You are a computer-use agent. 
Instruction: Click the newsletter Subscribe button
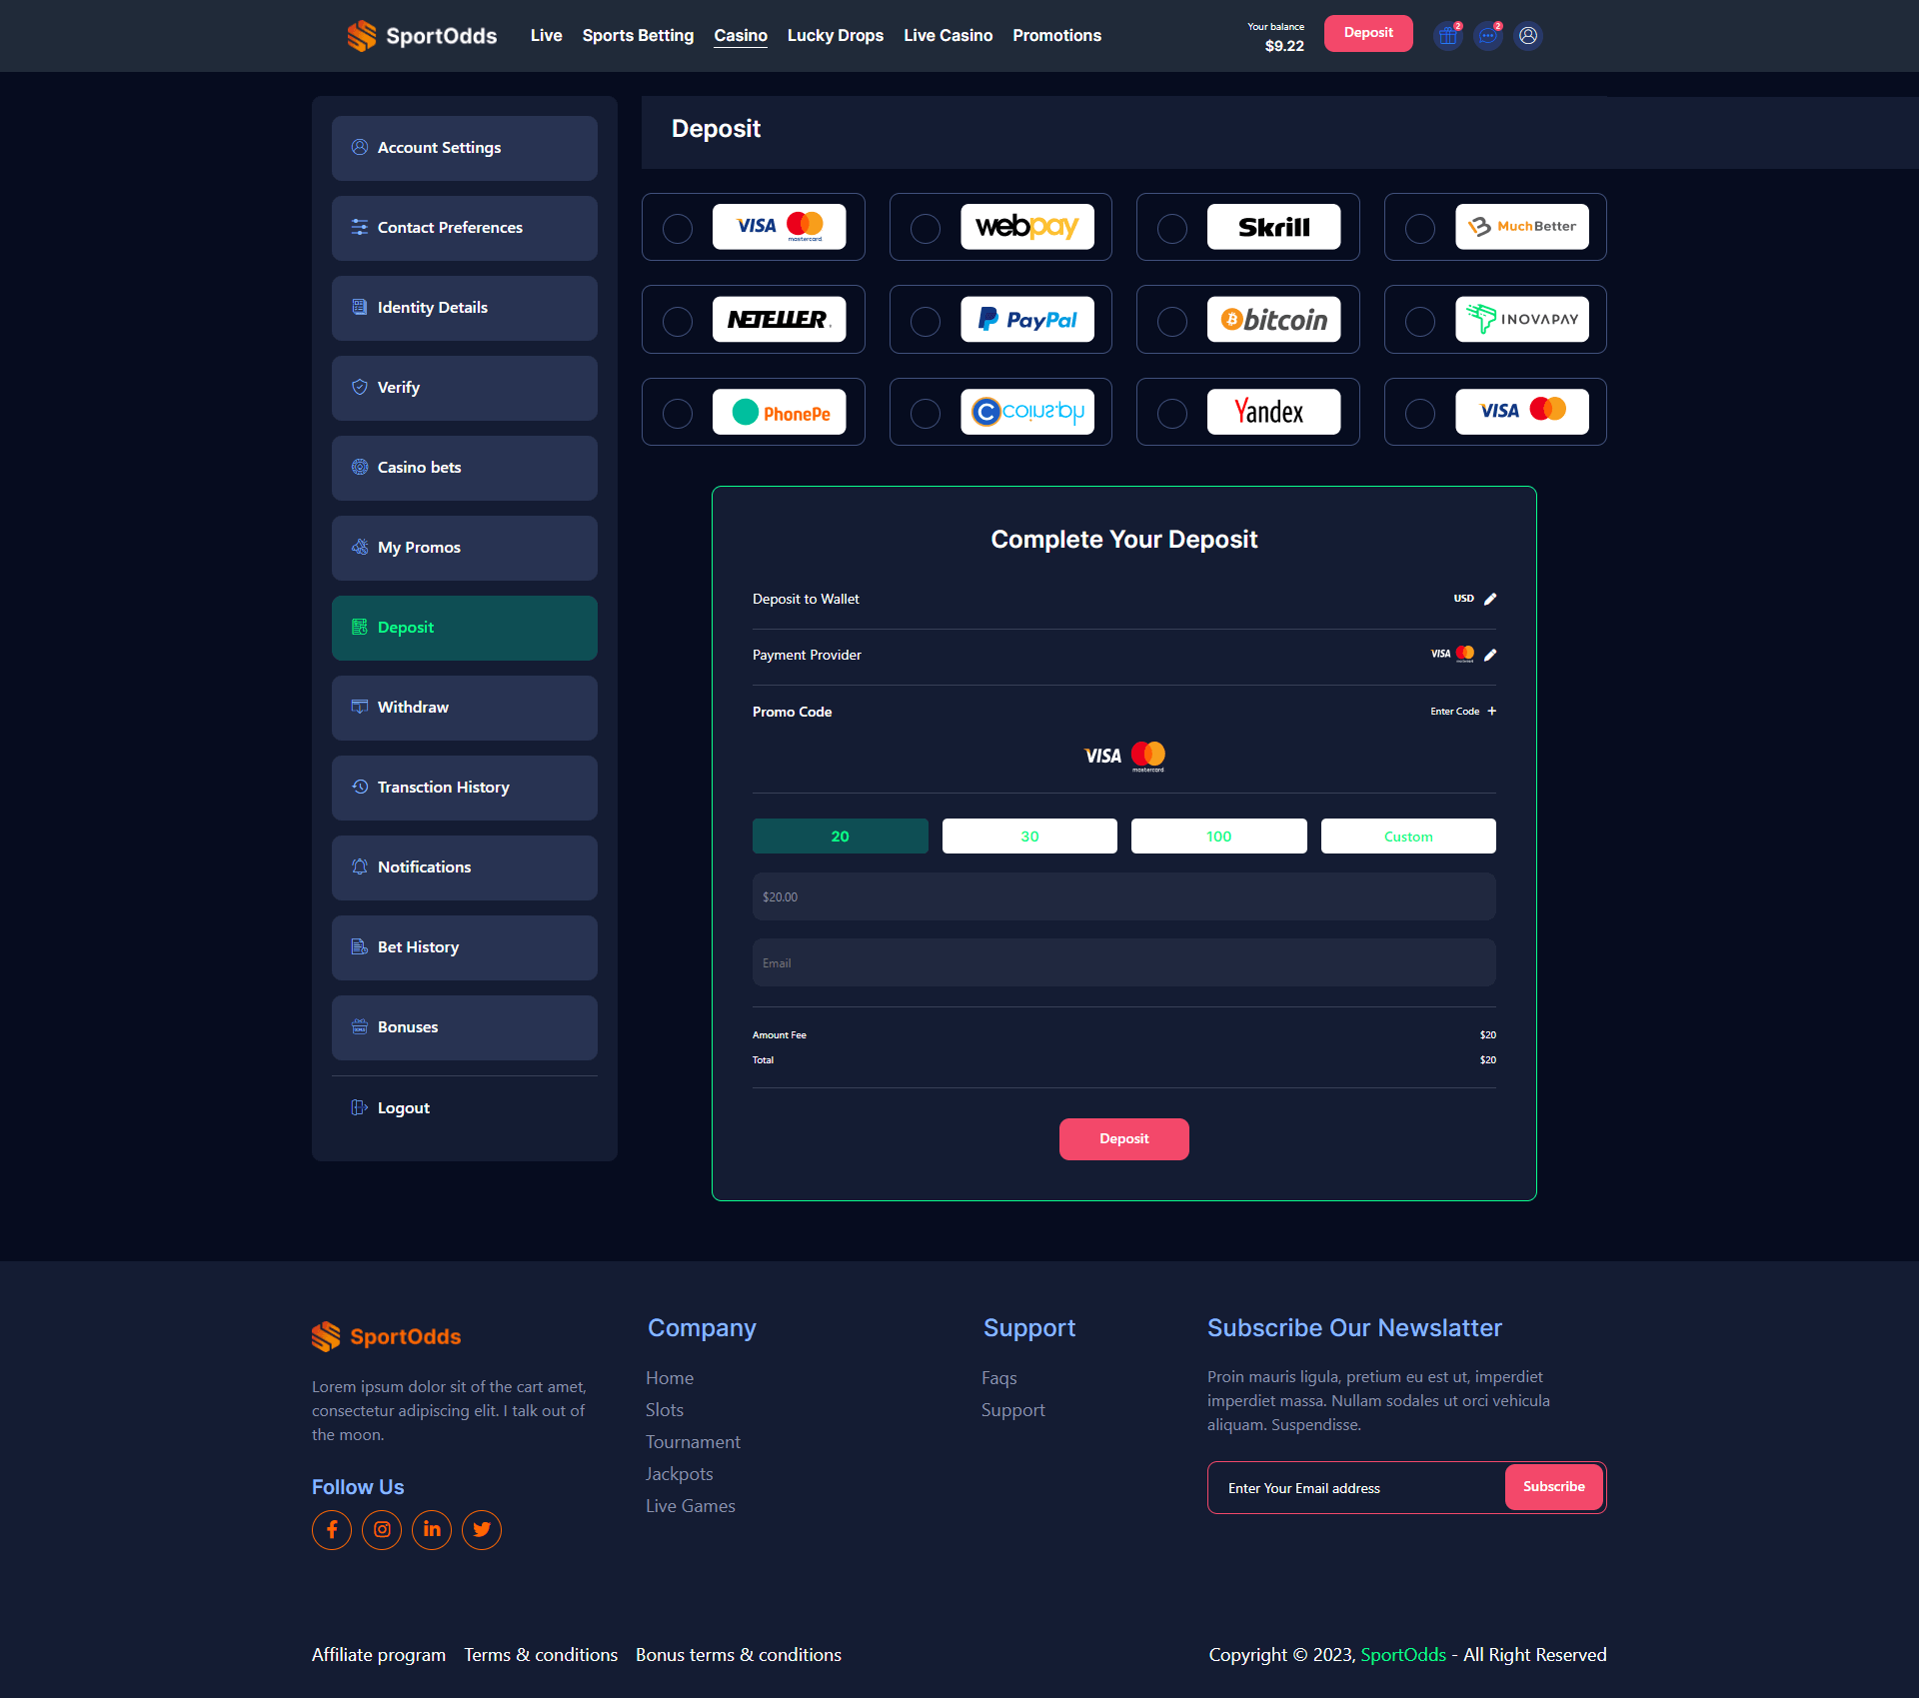pyautogui.click(x=1554, y=1487)
